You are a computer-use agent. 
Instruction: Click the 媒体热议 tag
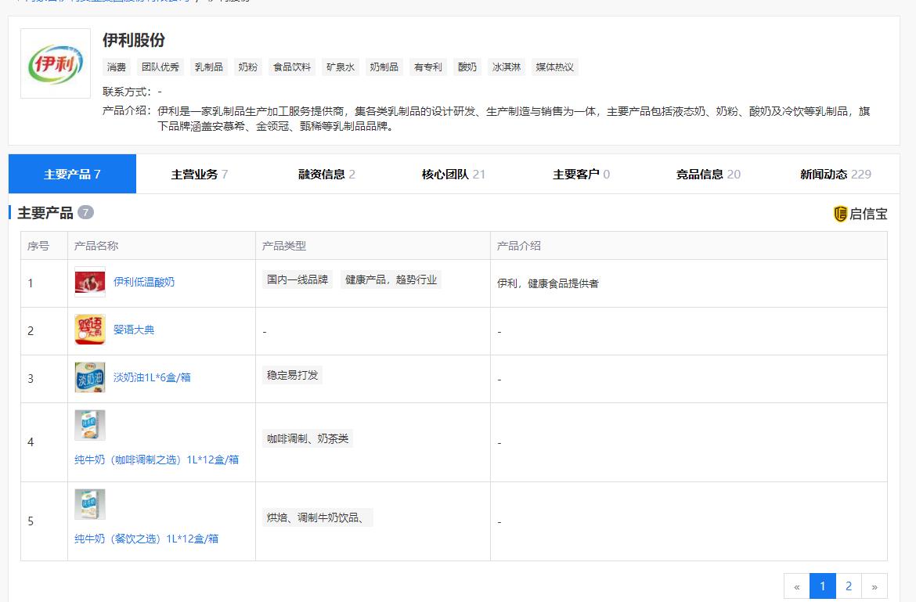[554, 67]
